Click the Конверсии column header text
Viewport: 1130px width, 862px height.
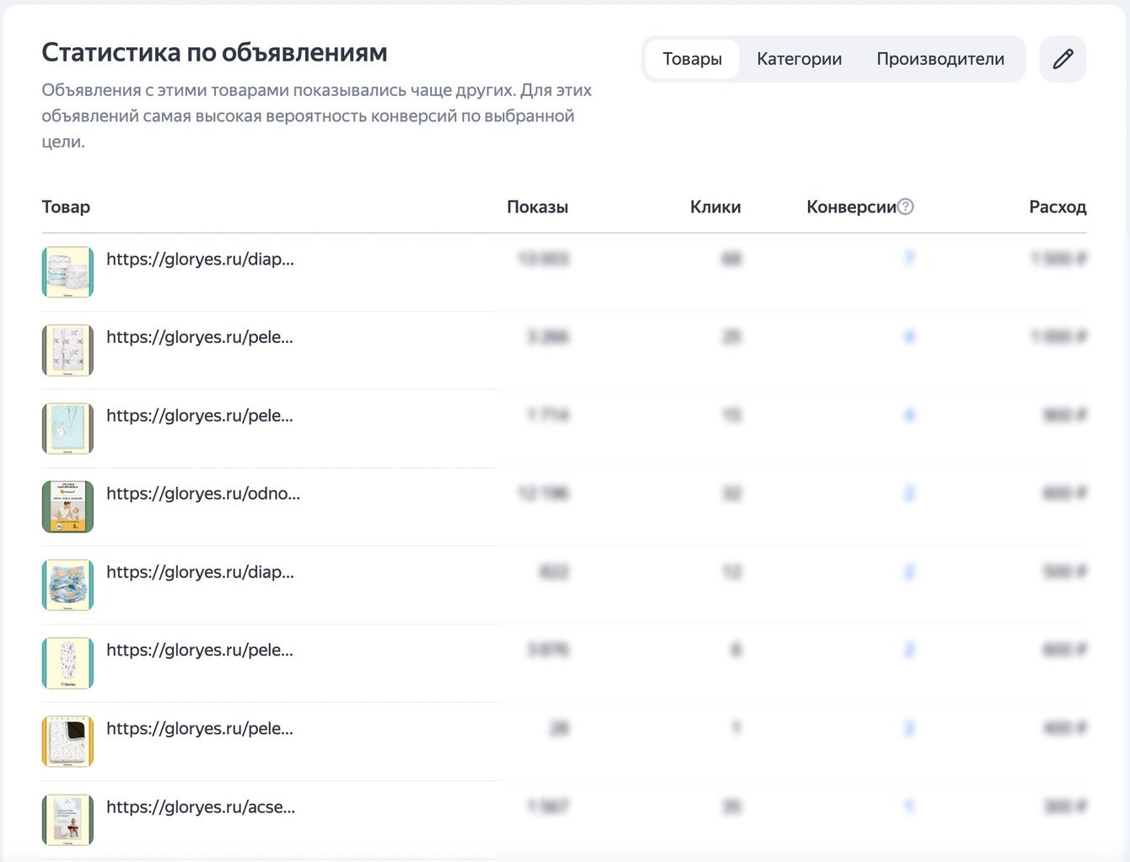[850, 206]
